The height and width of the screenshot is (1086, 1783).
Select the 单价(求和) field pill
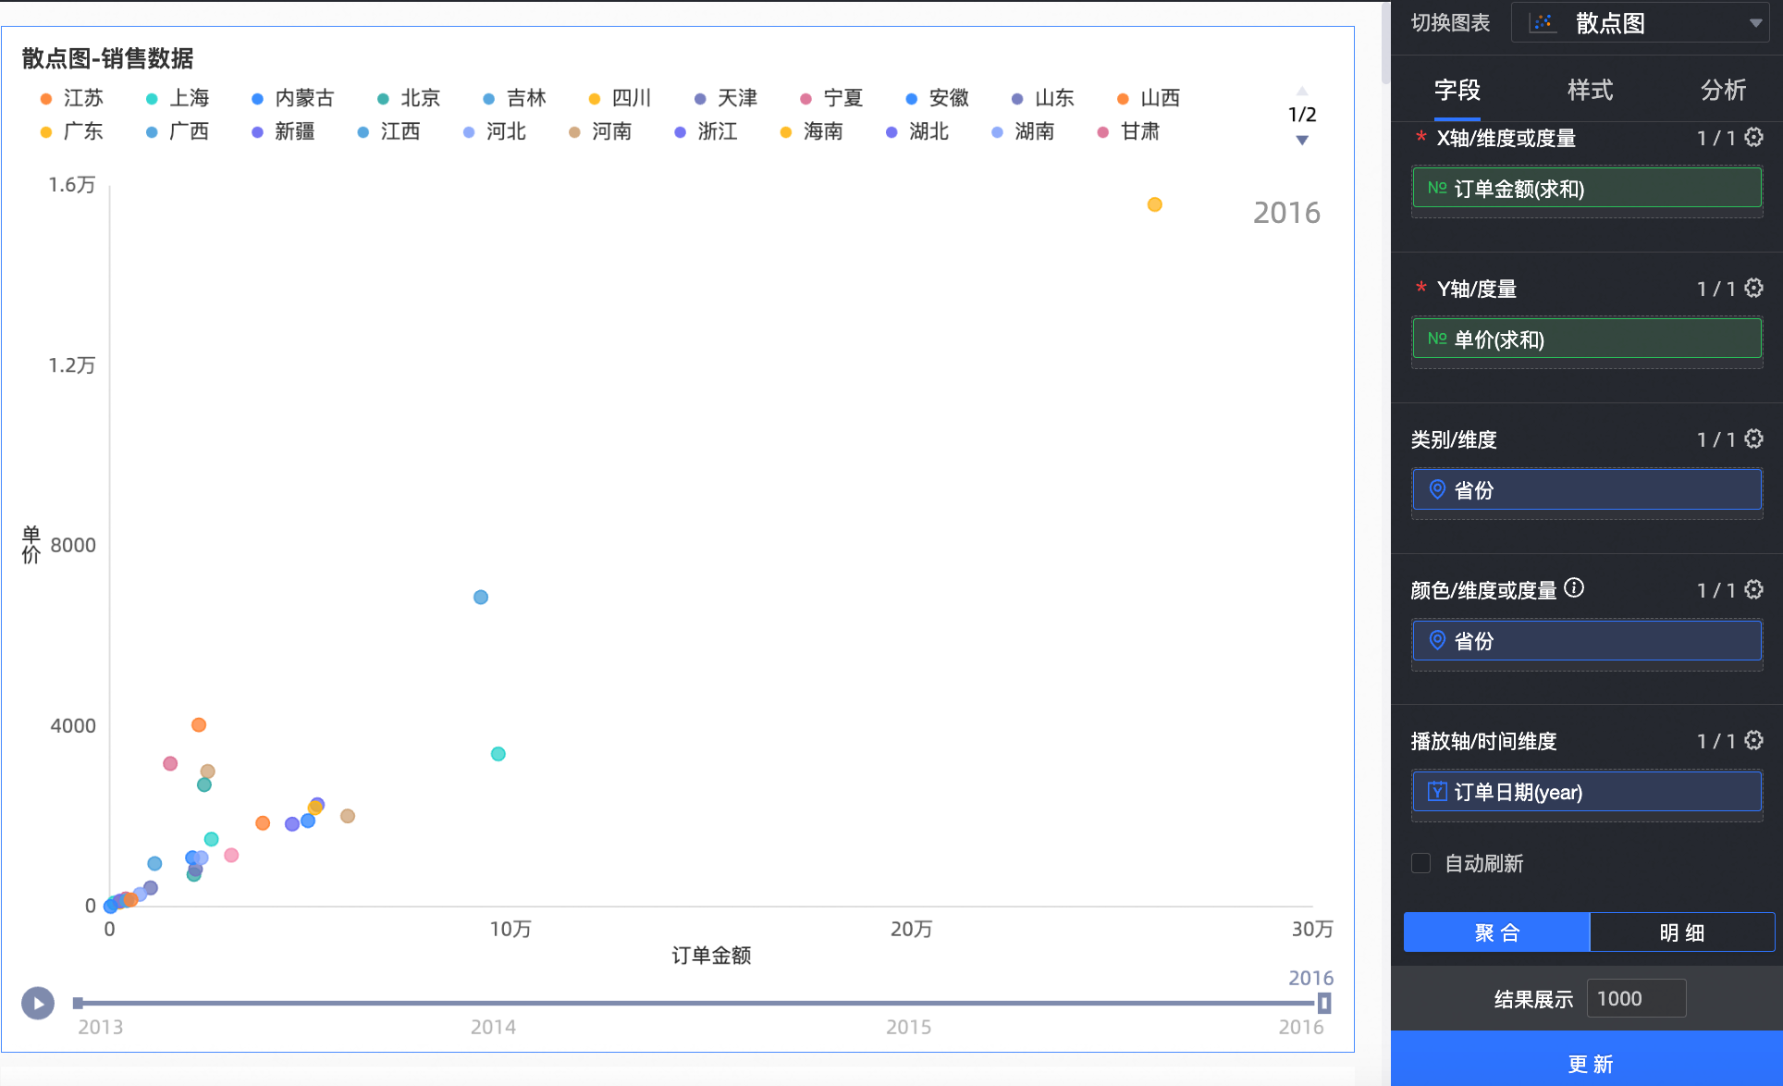[1587, 339]
